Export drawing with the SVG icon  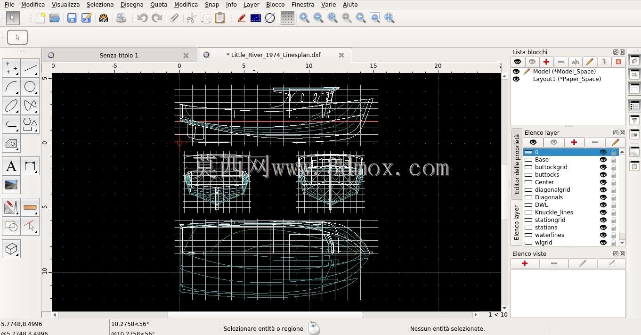click(104, 18)
